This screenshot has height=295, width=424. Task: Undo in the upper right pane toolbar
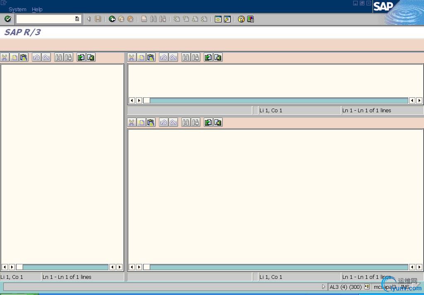click(164, 57)
